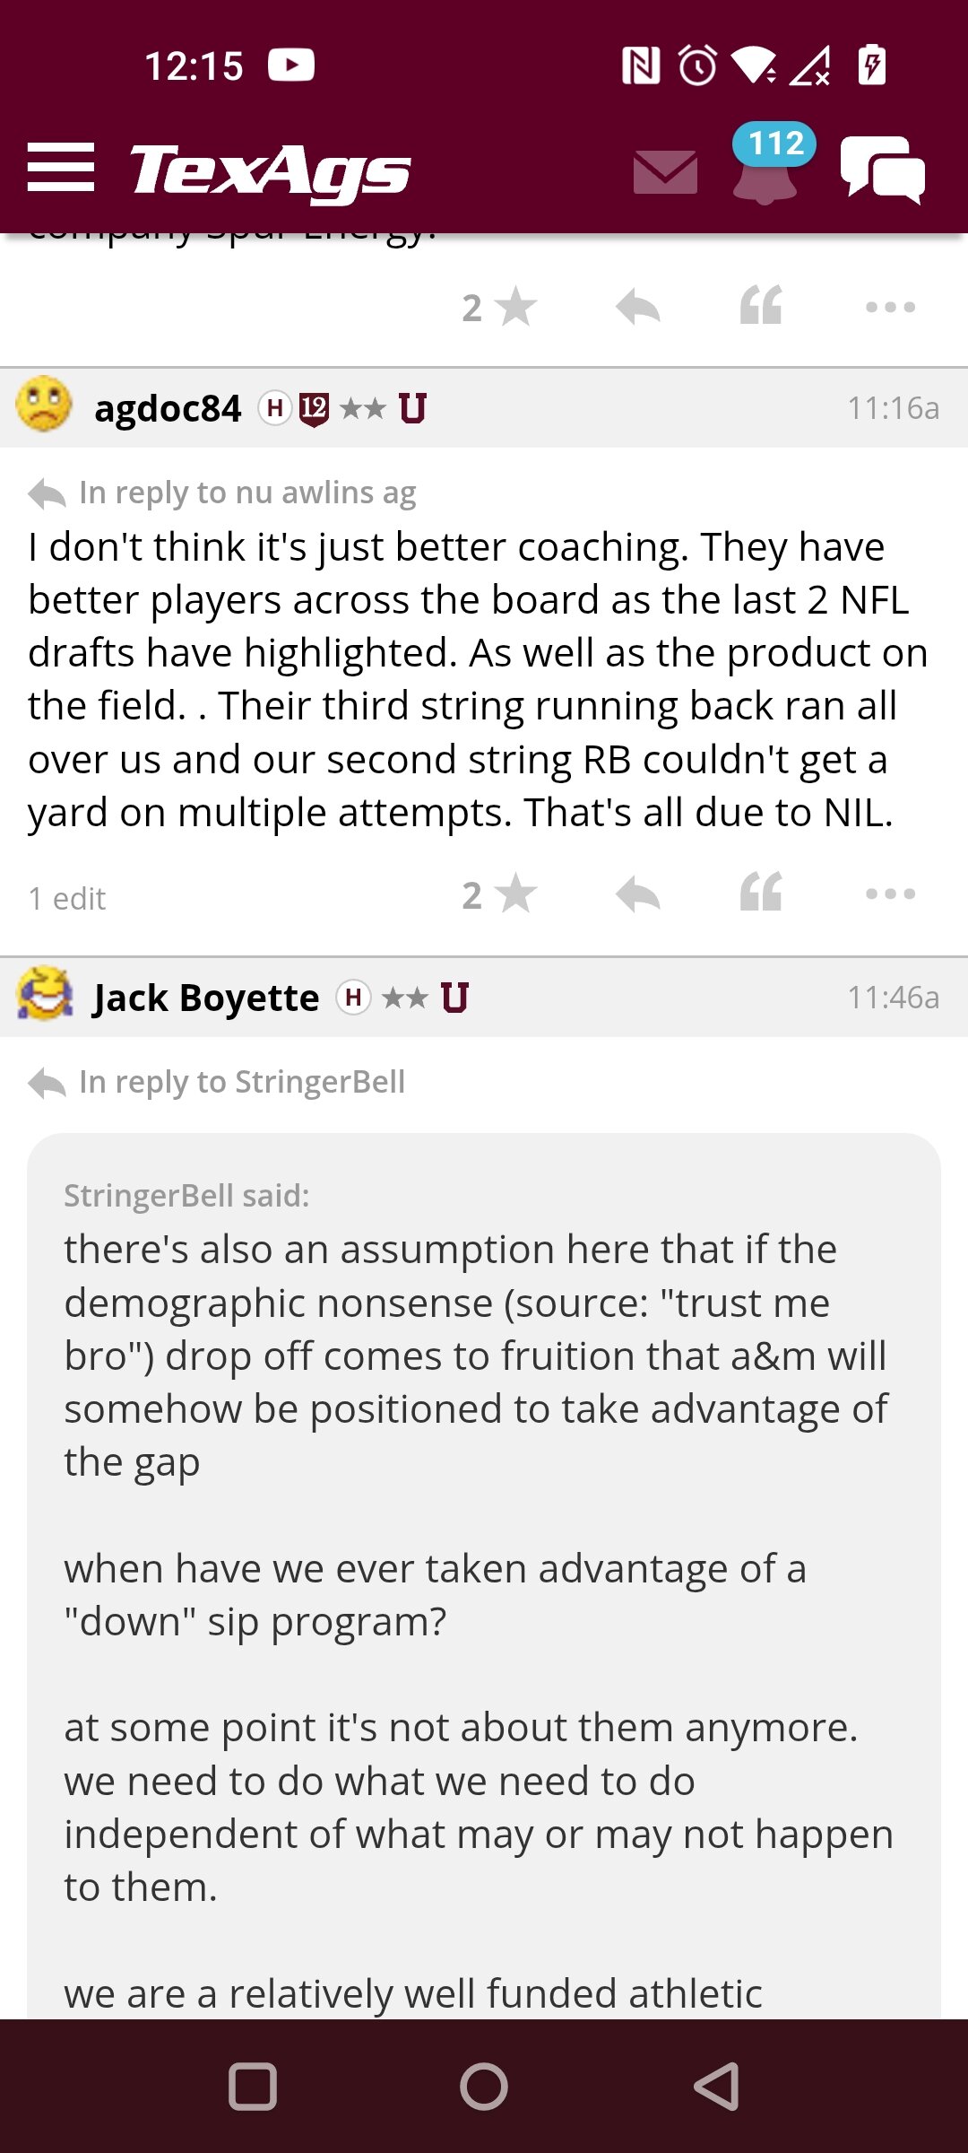
Task: Tap Android home navigation button
Action: (x=484, y=2087)
